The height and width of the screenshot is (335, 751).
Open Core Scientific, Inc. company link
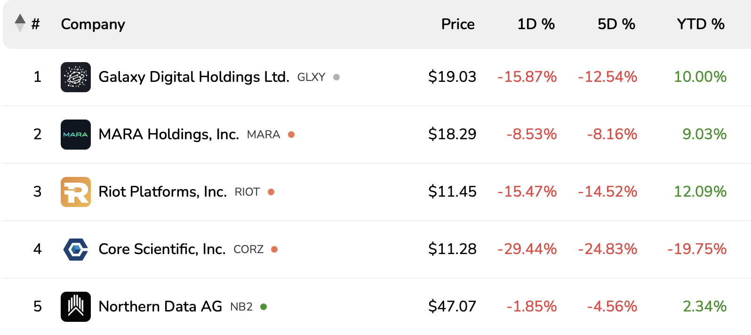162,249
